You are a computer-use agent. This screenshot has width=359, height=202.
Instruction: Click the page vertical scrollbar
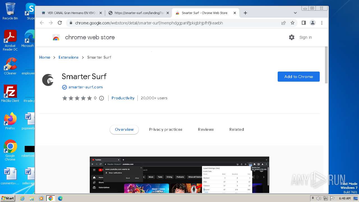click(326, 65)
